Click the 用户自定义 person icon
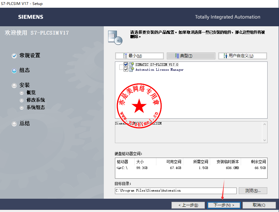The height and width of the screenshot is (212, 279). pyautogui.click(x=226, y=56)
